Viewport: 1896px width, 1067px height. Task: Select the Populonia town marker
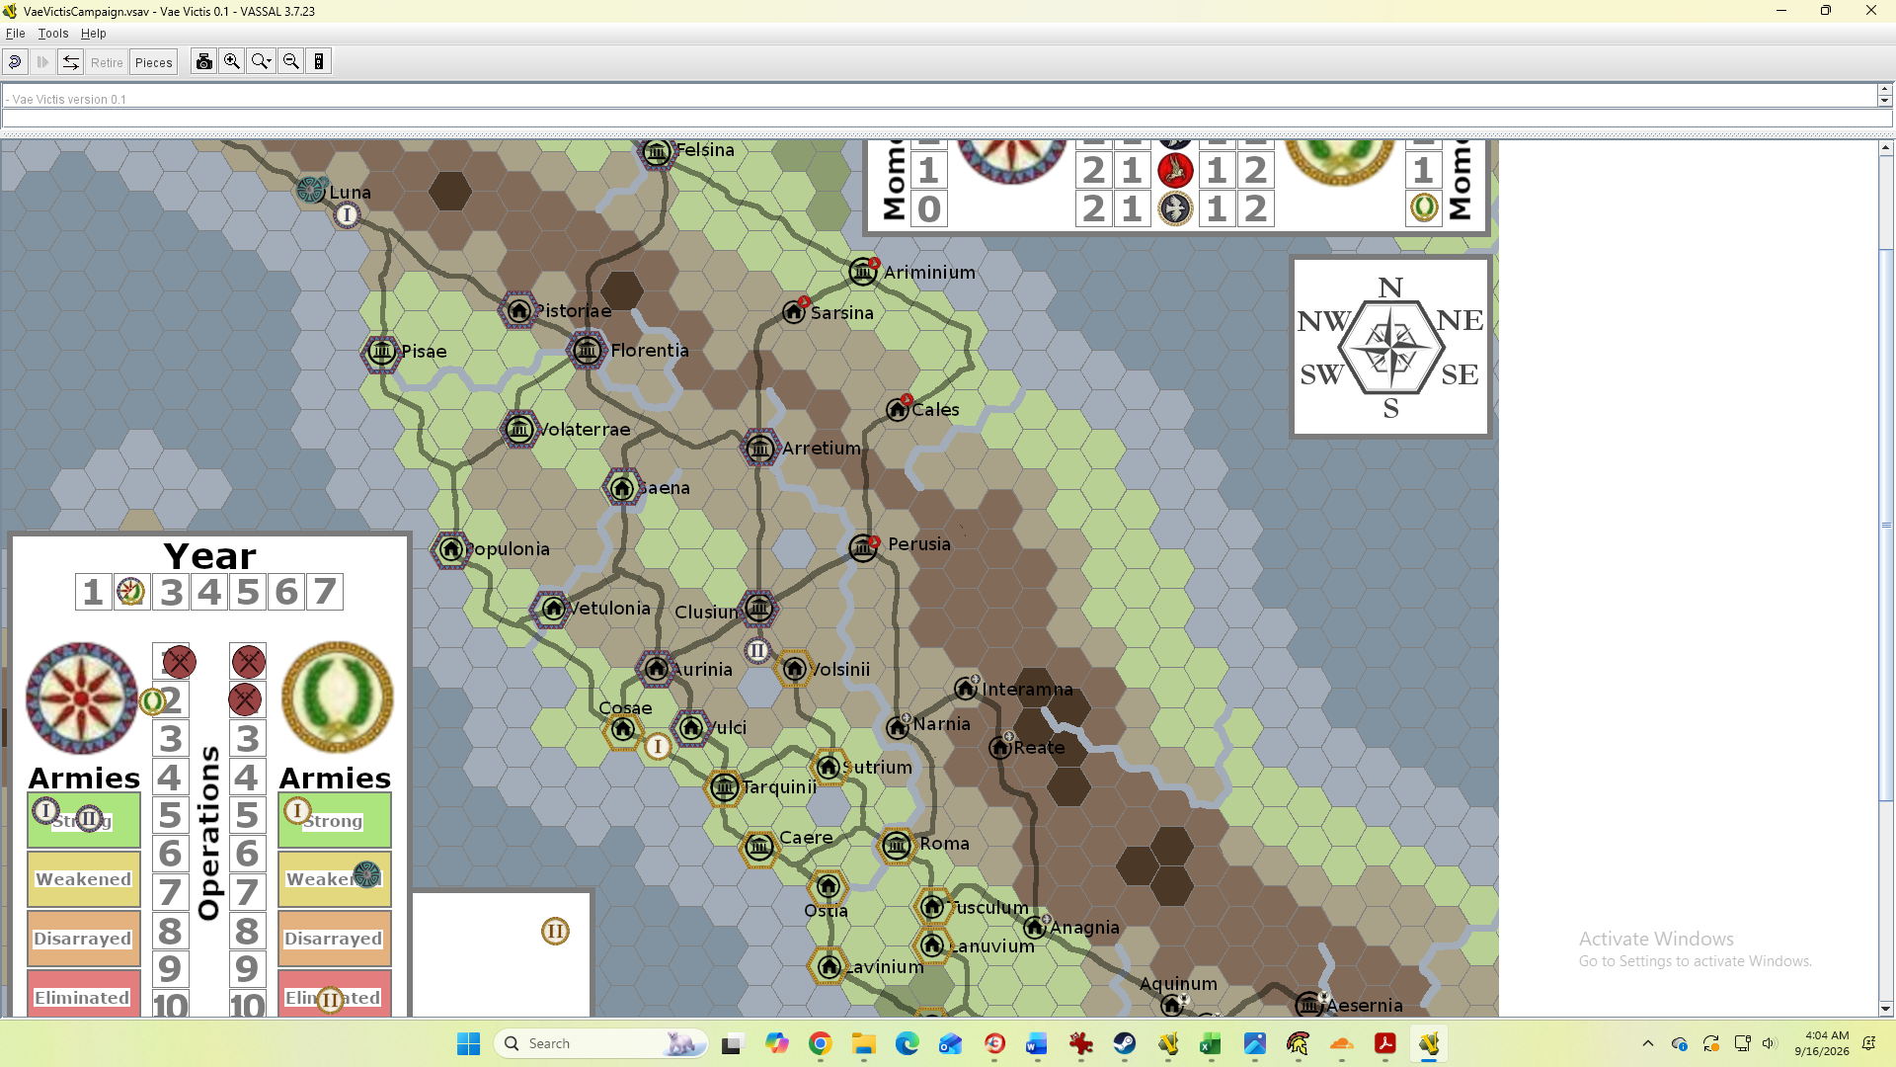(450, 548)
